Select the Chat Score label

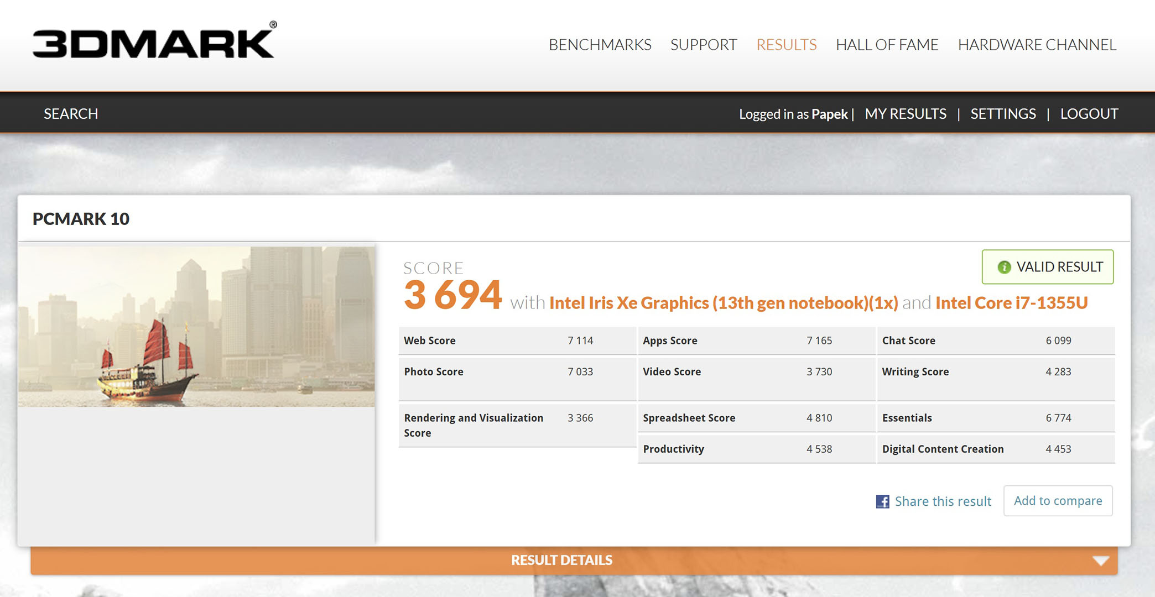click(909, 341)
